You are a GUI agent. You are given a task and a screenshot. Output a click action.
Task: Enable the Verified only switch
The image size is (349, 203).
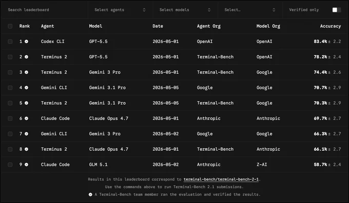coord(337,10)
